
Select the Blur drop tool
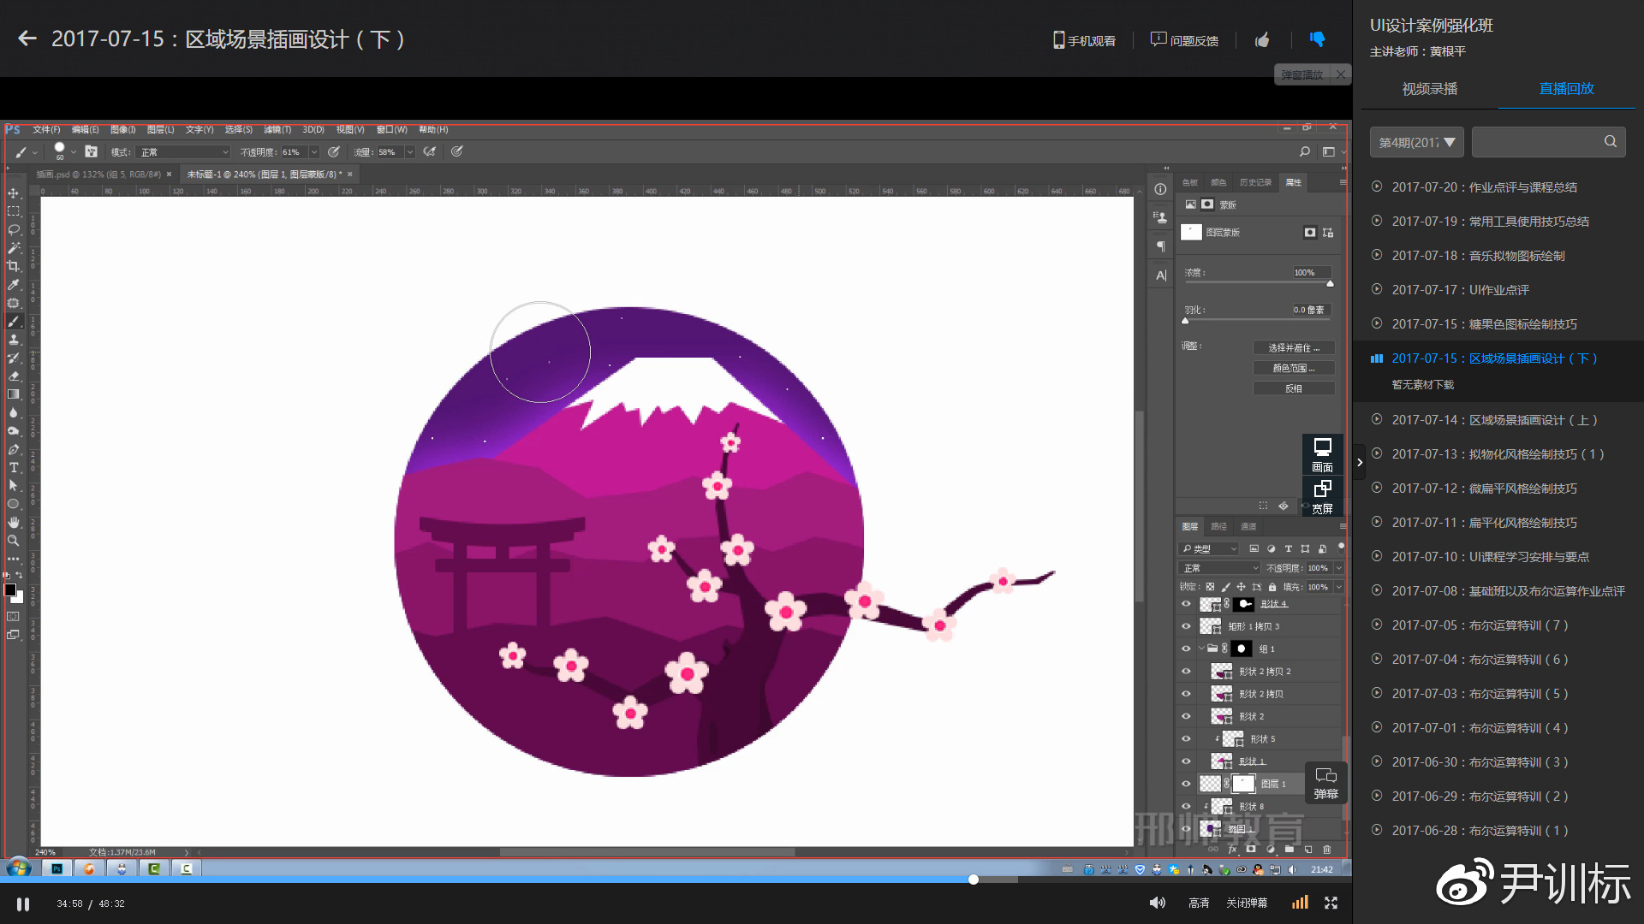pos(14,412)
